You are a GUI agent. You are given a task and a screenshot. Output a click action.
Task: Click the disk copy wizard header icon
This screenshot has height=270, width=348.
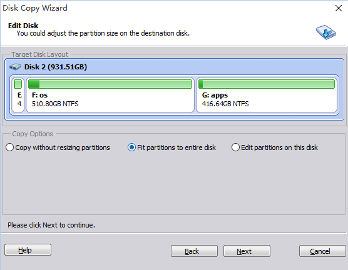tap(326, 32)
